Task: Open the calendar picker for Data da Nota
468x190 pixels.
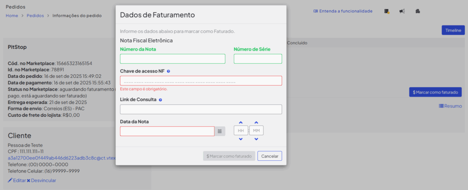Action: point(219,131)
